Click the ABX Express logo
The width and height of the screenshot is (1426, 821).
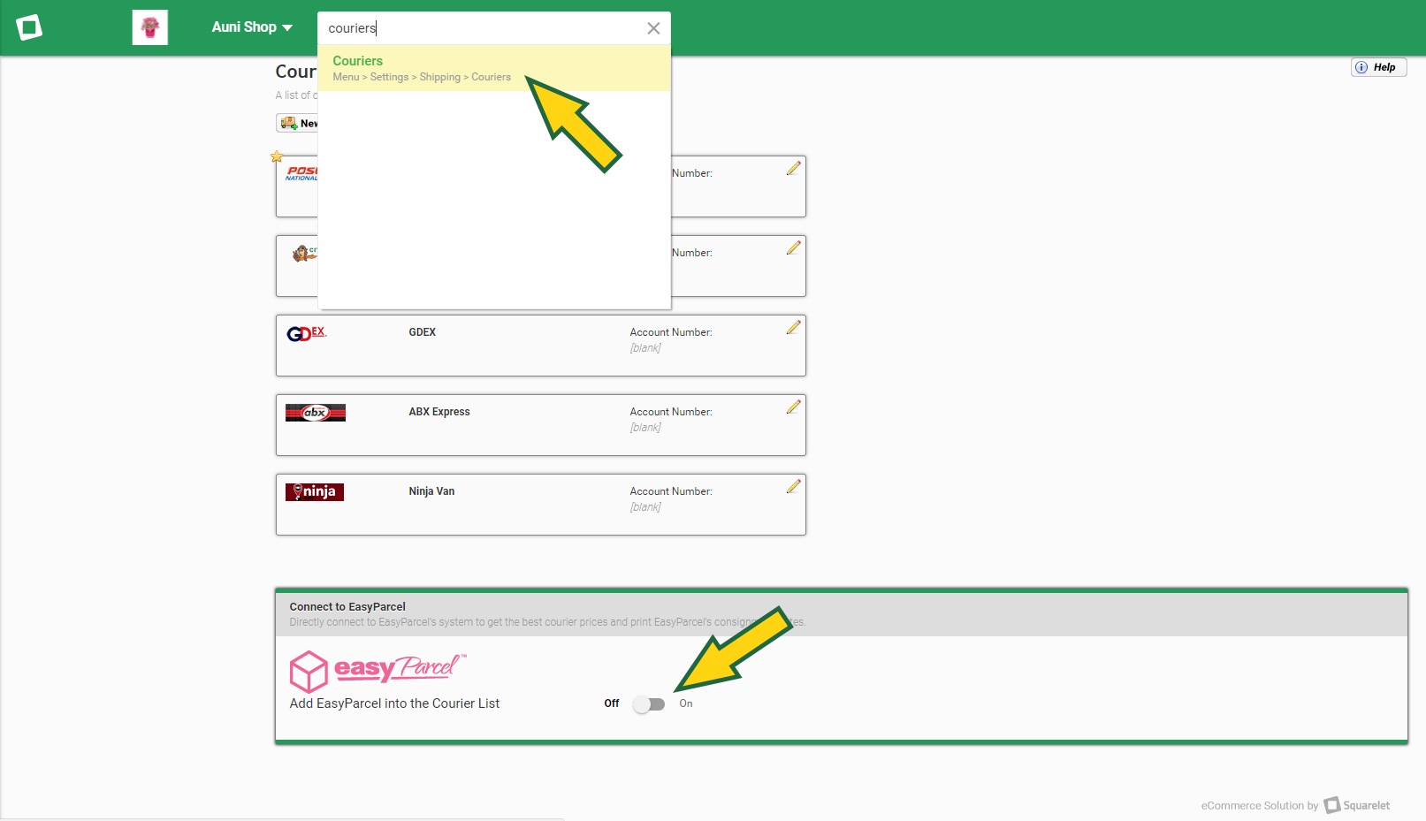coord(316,413)
